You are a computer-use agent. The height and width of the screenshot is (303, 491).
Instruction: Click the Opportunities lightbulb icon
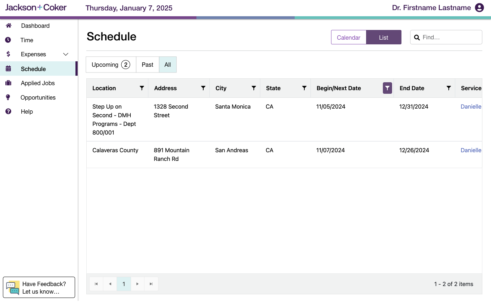[8, 97]
